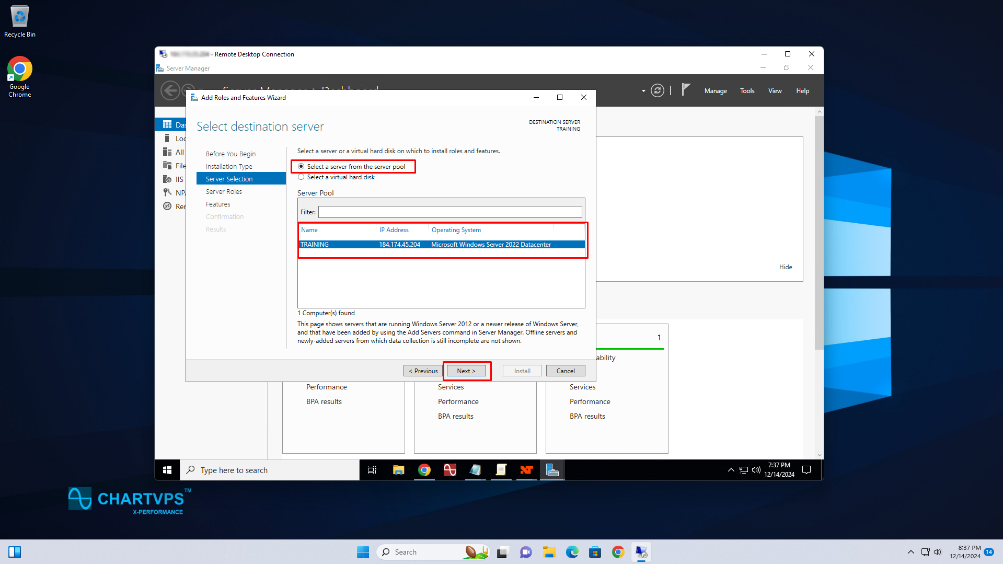The height and width of the screenshot is (564, 1003).
Task: Open Local Server in sidebar
Action: click(174, 139)
